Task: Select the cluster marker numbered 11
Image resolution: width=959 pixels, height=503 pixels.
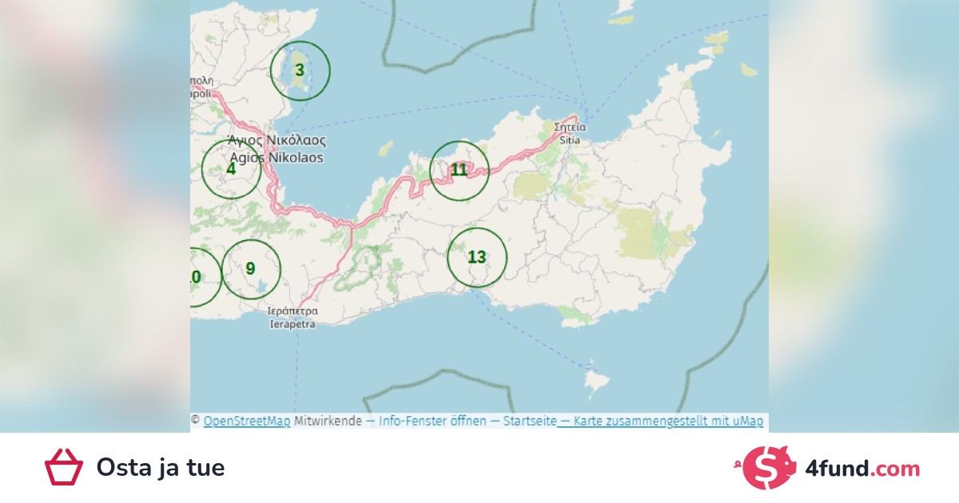Action: (459, 170)
